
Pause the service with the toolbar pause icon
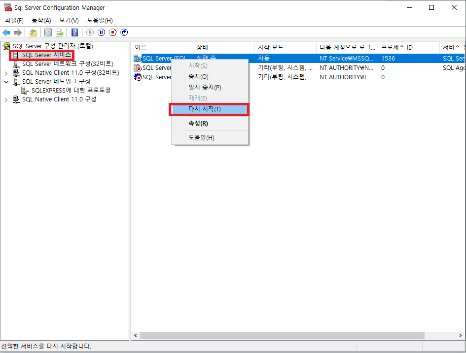[x=102, y=32]
